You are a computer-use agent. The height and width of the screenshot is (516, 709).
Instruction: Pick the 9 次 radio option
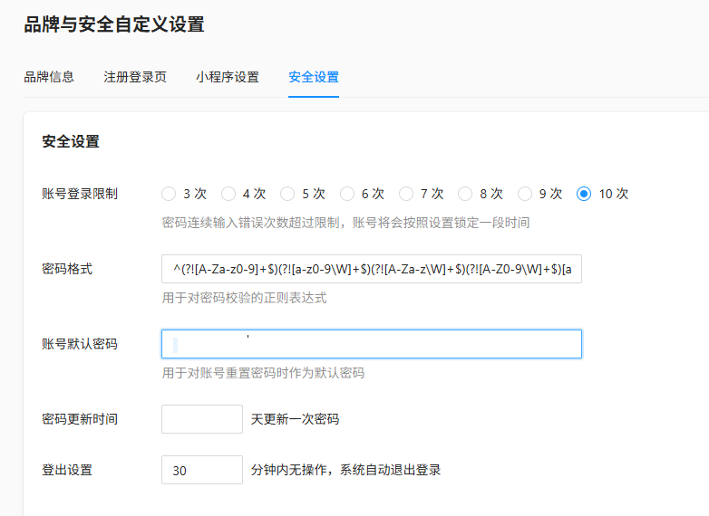pyautogui.click(x=525, y=194)
